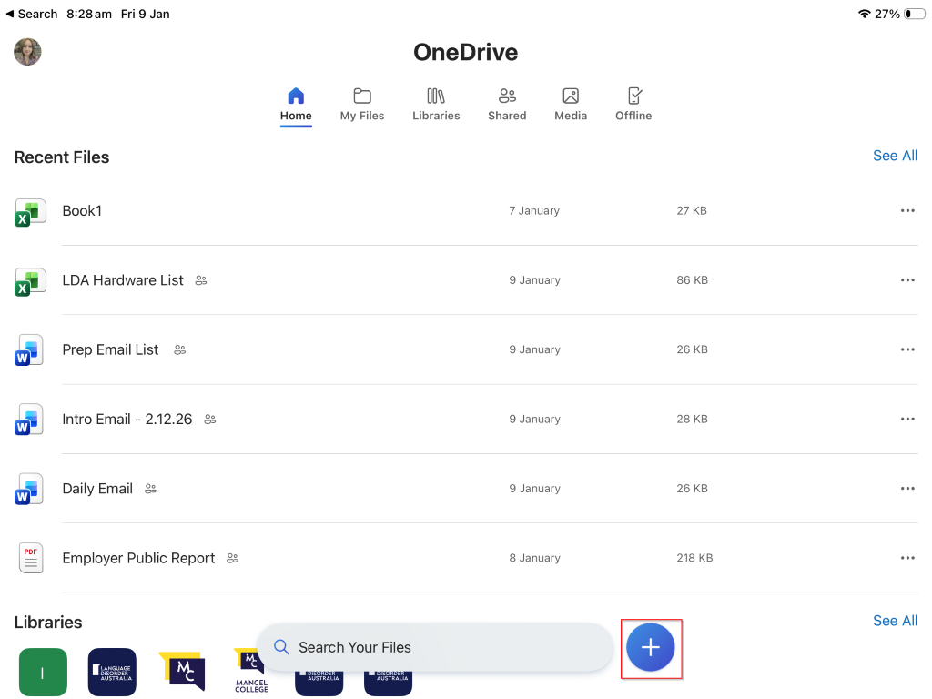Switch to the Offline tab
This screenshot has height=699, width=932.
633,105
